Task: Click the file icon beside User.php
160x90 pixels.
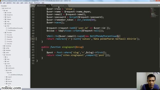Action: [5, 44]
